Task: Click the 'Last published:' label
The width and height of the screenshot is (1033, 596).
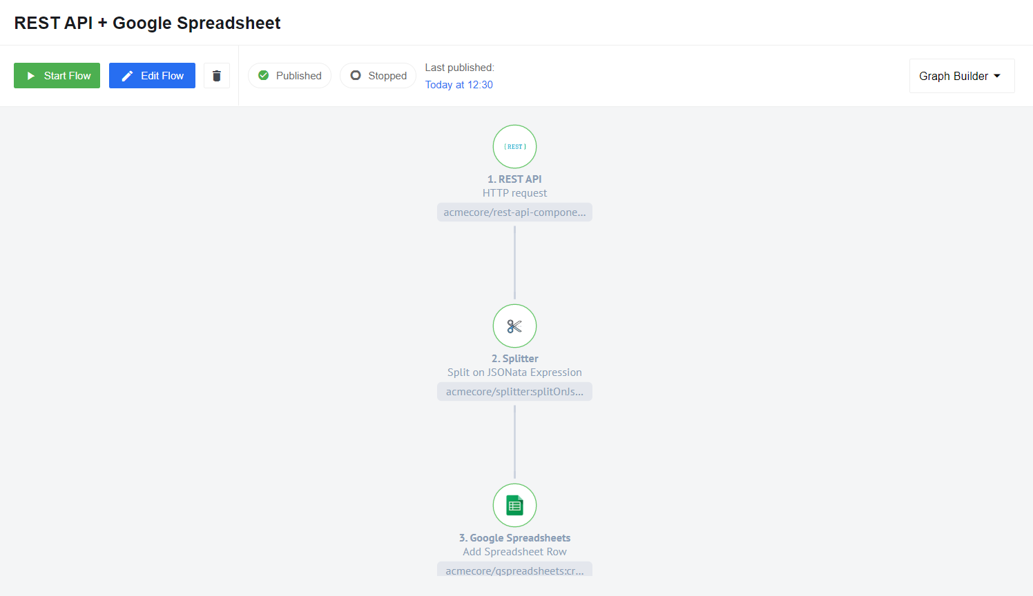Action: tap(460, 68)
